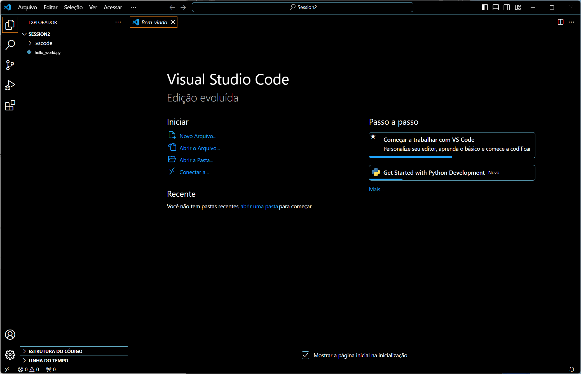
Task: Toggle the primary sidebar visibility
Action: tap(485, 7)
